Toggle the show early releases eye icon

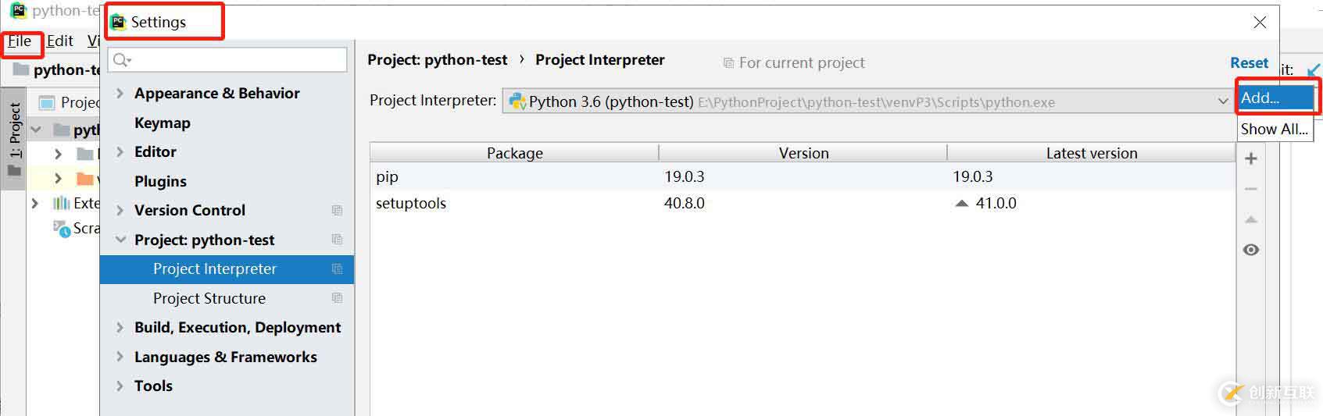[x=1250, y=250]
